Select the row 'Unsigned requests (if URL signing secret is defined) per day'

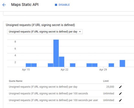65,87
